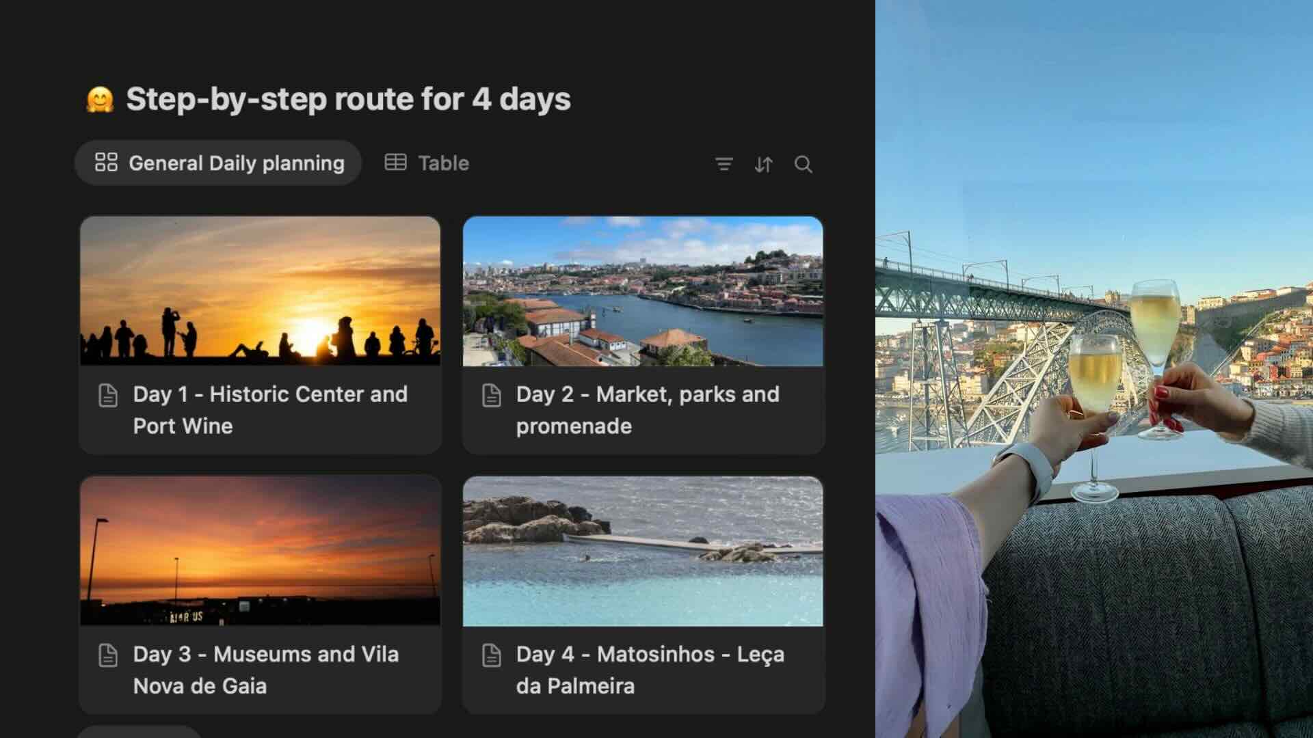Image resolution: width=1313 pixels, height=738 pixels.
Task: Click the sort arrows icon
Action: (x=763, y=164)
